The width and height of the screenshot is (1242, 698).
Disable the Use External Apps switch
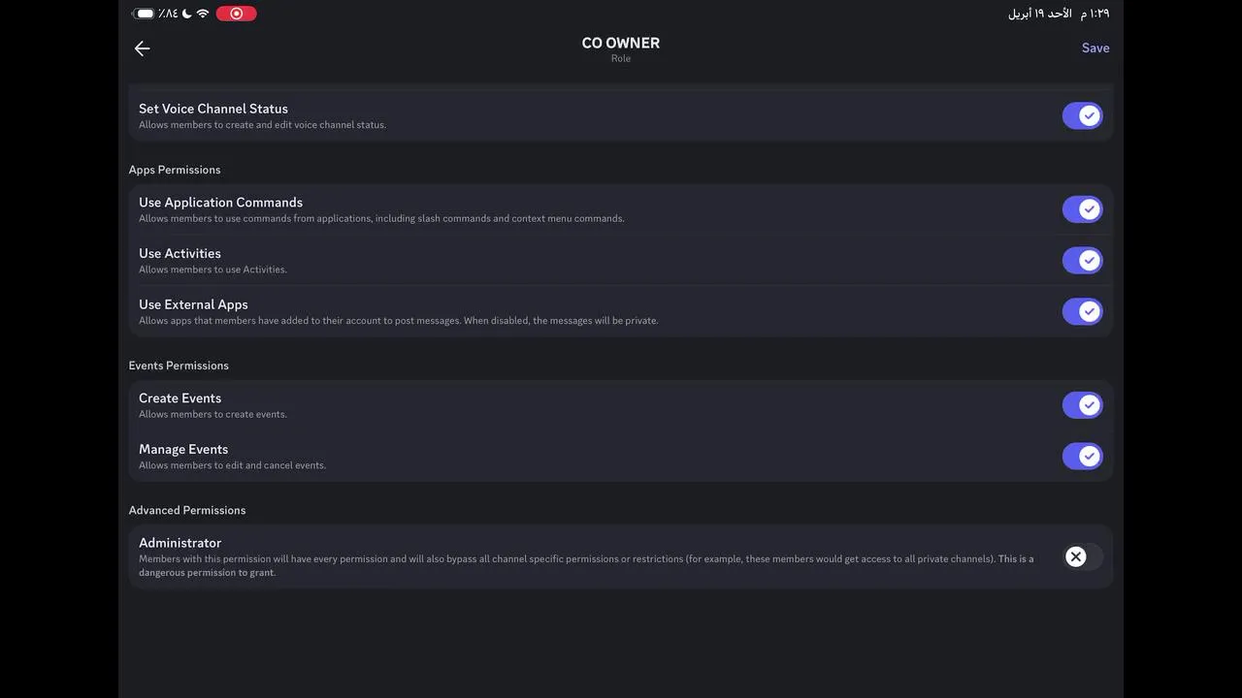pyautogui.click(x=1082, y=311)
